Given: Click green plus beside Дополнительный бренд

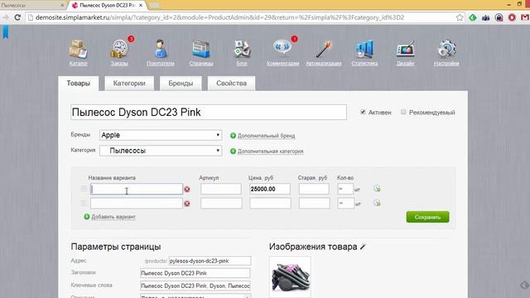Looking at the screenshot, I should pos(233,136).
